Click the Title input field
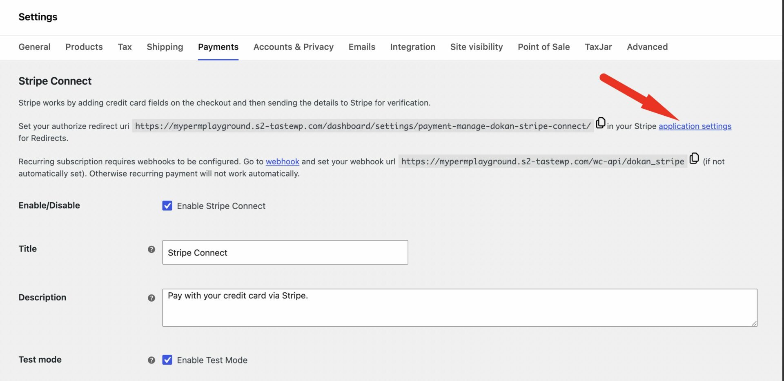The height and width of the screenshot is (381, 784). click(285, 252)
